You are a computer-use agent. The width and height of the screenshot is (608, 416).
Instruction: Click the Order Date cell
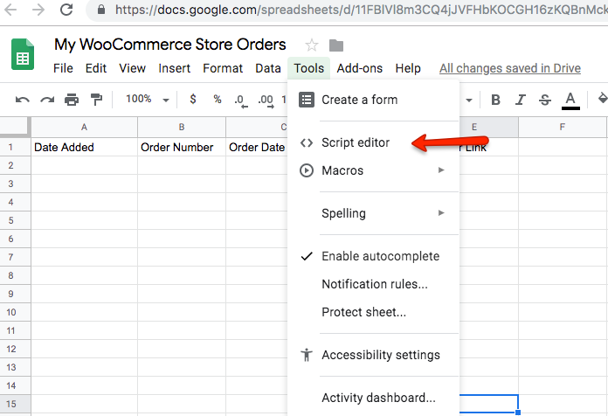[x=257, y=148]
